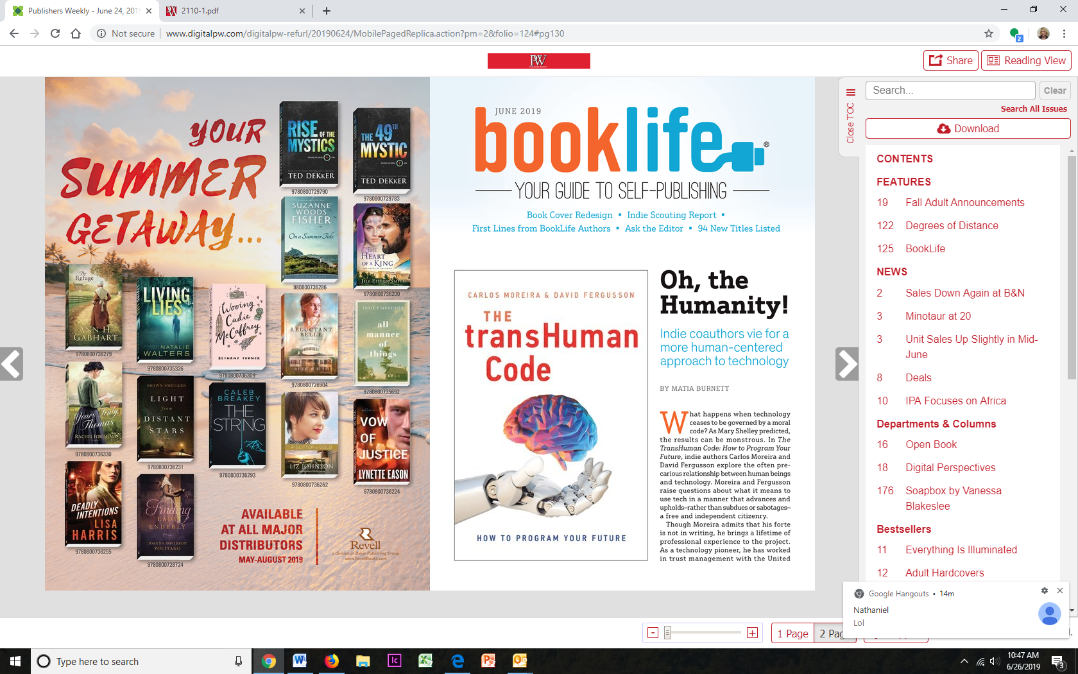Switch to 1 Page view
Image resolution: width=1078 pixels, height=674 pixels.
click(x=792, y=634)
